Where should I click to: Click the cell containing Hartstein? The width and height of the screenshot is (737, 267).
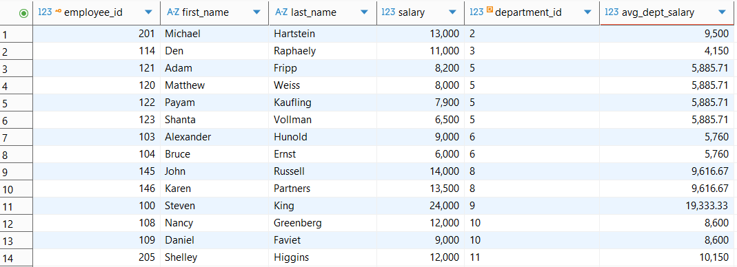(323, 34)
